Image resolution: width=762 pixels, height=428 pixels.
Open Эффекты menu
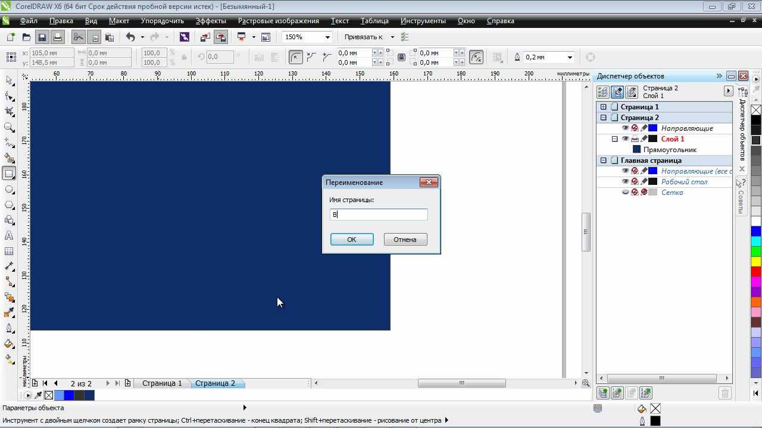(x=211, y=21)
